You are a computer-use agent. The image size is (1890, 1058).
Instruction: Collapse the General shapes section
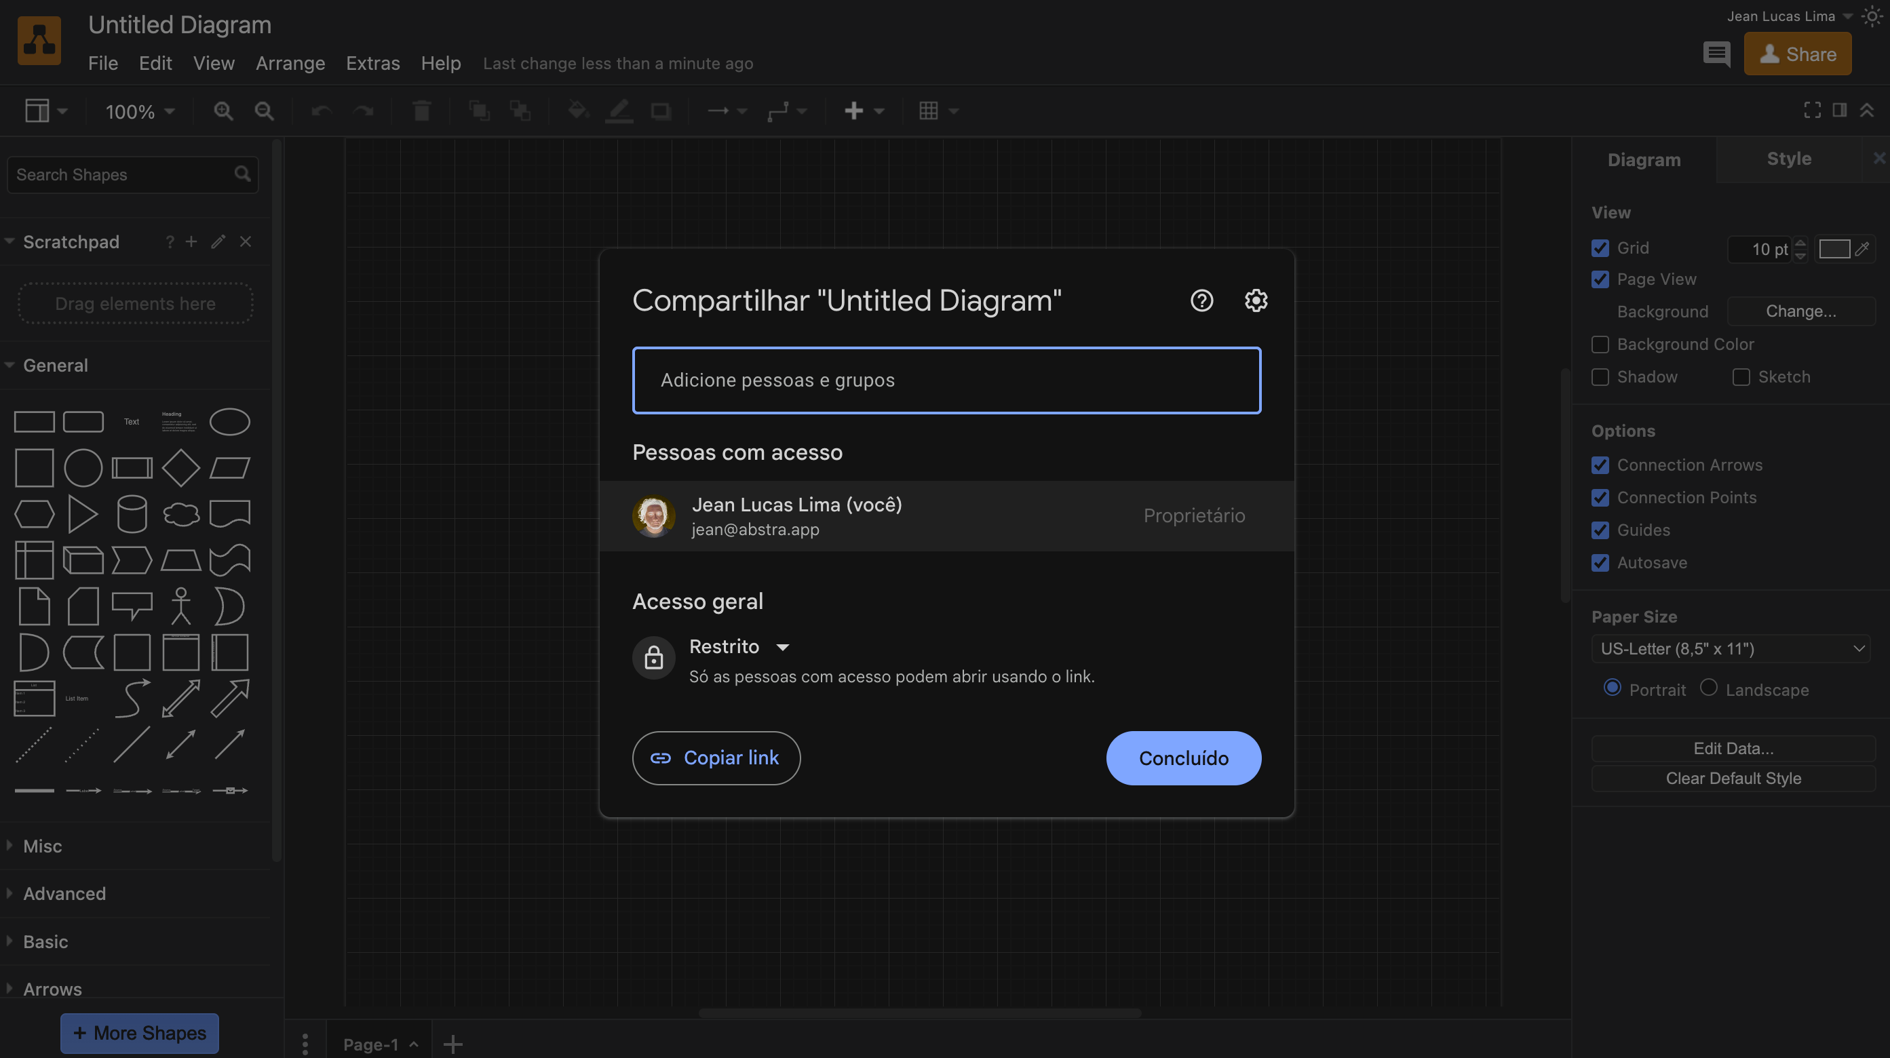coord(55,366)
